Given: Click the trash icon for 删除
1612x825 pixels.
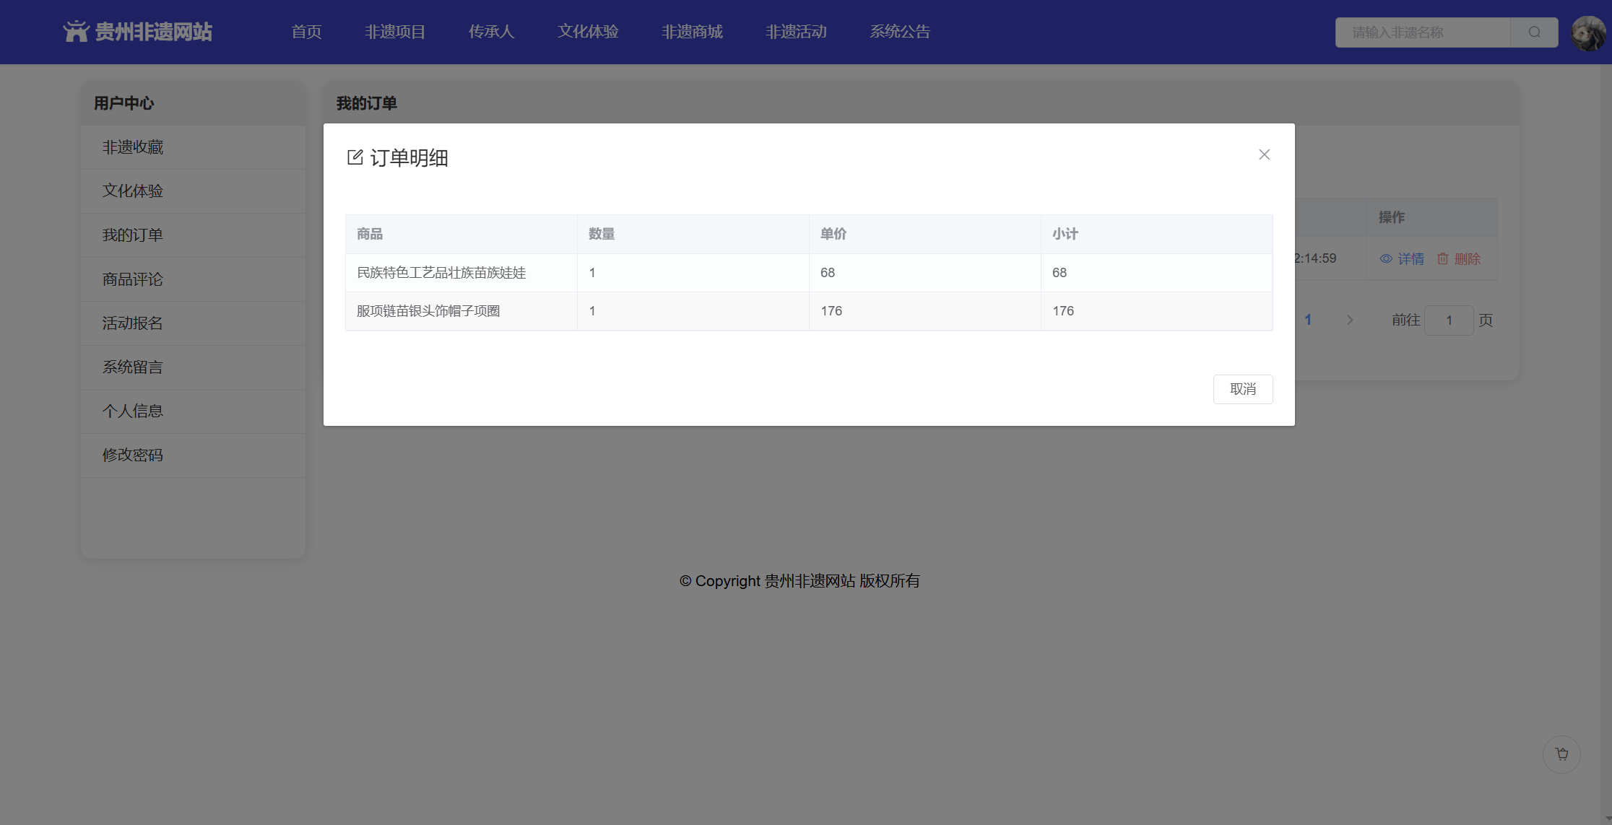Looking at the screenshot, I should pyautogui.click(x=1442, y=258).
